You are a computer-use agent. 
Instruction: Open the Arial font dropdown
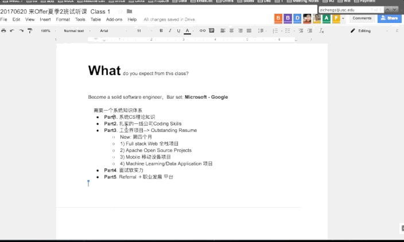114,30
